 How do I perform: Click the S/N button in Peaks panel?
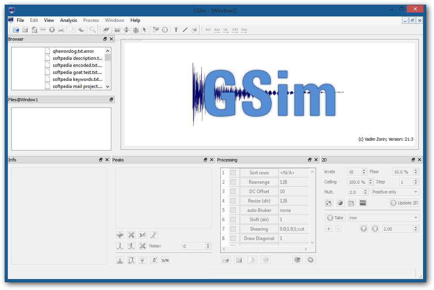165,260
